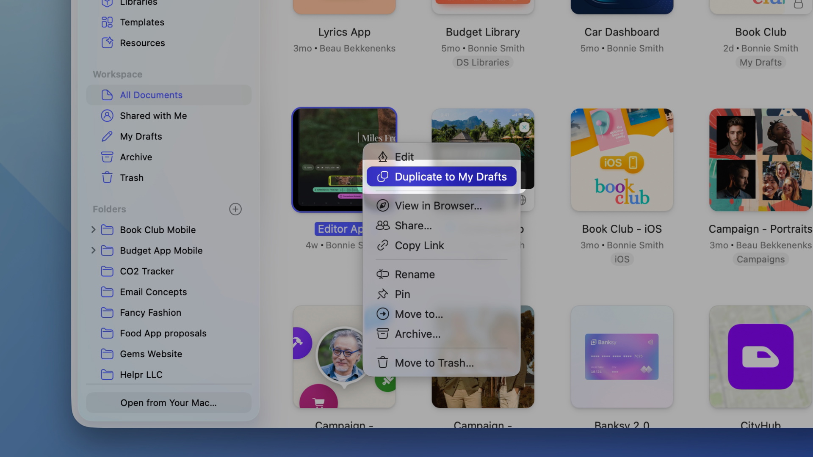Click the iOS tag under Book Club - iOS

pos(622,259)
